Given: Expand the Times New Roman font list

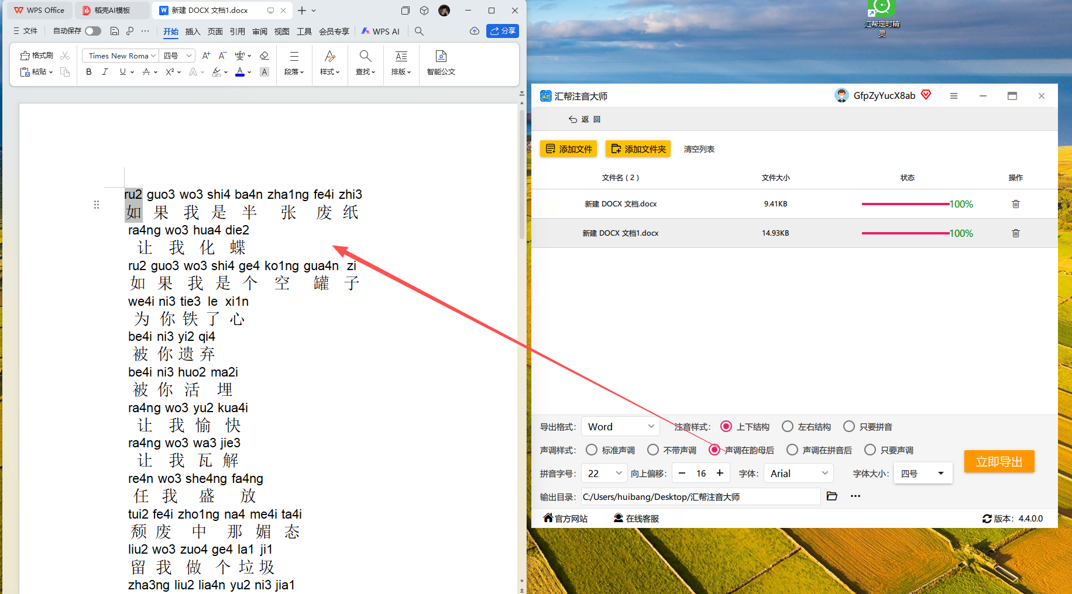Looking at the screenshot, I should pyautogui.click(x=153, y=56).
